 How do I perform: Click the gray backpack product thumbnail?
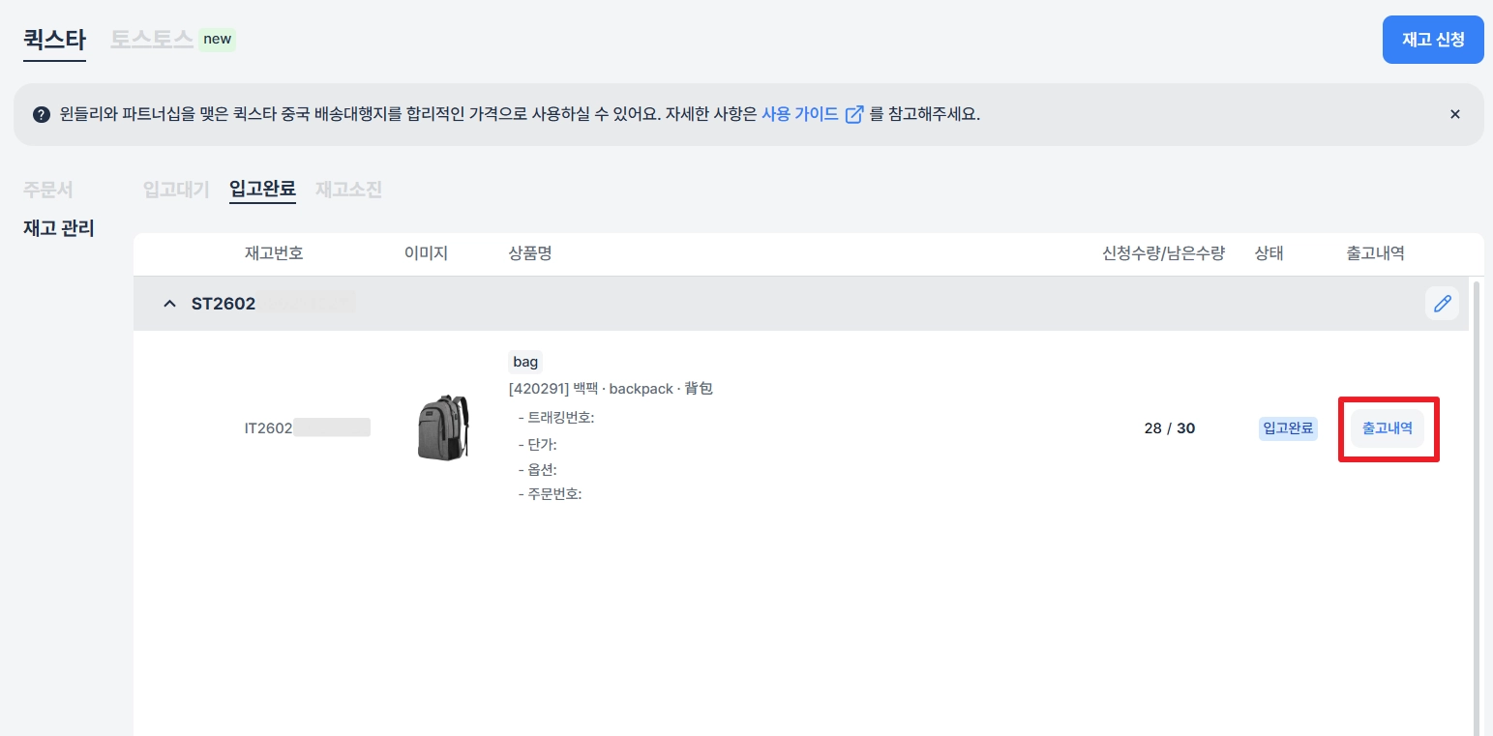pos(442,427)
